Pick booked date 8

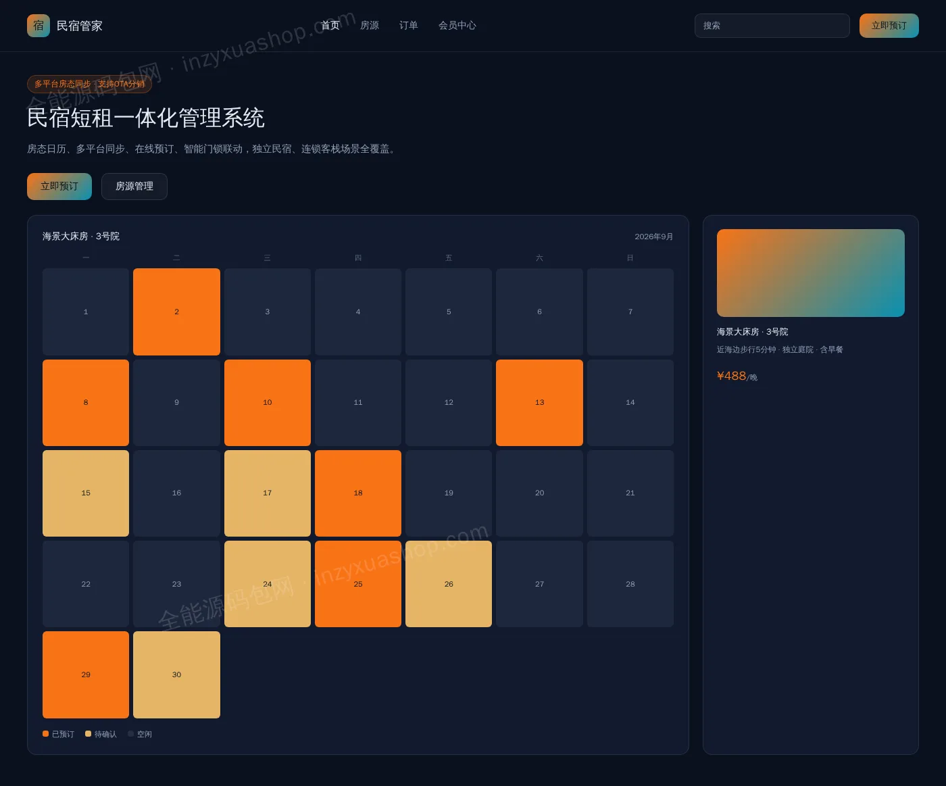point(86,403)
